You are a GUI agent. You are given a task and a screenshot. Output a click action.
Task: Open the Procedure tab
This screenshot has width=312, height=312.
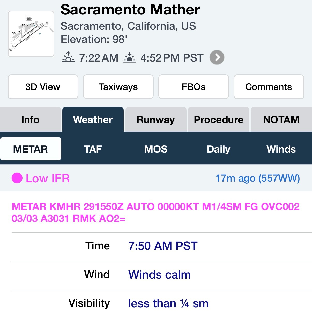pos(219,120)
